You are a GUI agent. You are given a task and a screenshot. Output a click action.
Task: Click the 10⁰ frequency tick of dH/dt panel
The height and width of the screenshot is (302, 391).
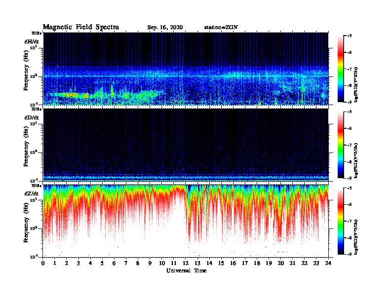(34, 76)
